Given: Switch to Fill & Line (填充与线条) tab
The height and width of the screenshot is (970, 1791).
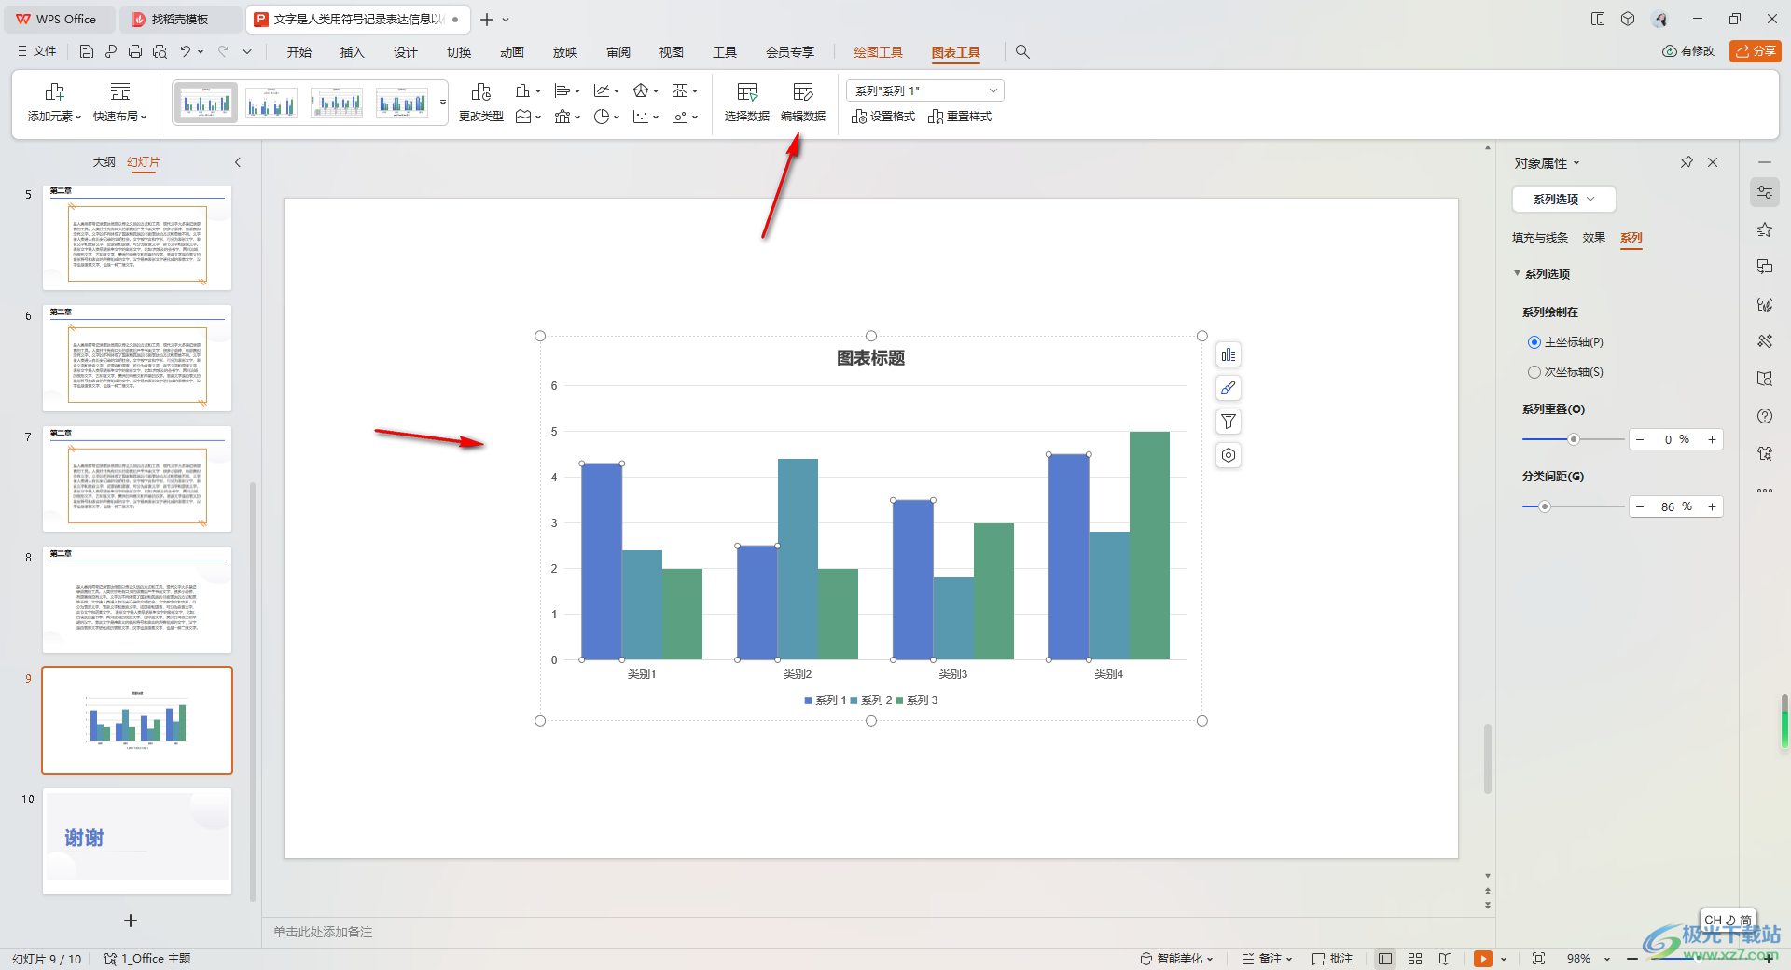Looking at the screenshot, I should pyautogui.click(x=1539, y=238).
